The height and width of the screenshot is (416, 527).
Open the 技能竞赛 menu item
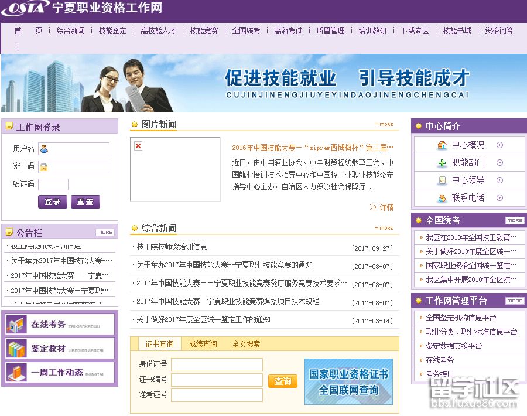204,31
